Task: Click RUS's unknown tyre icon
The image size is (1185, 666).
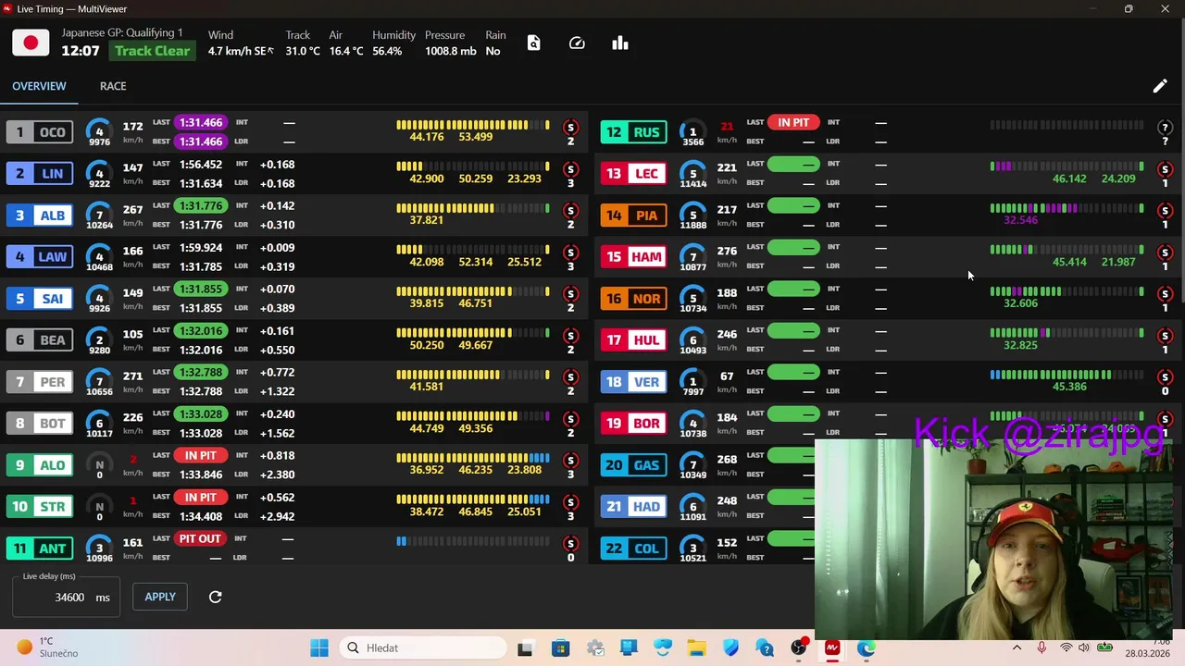Action: (1165, 128)
